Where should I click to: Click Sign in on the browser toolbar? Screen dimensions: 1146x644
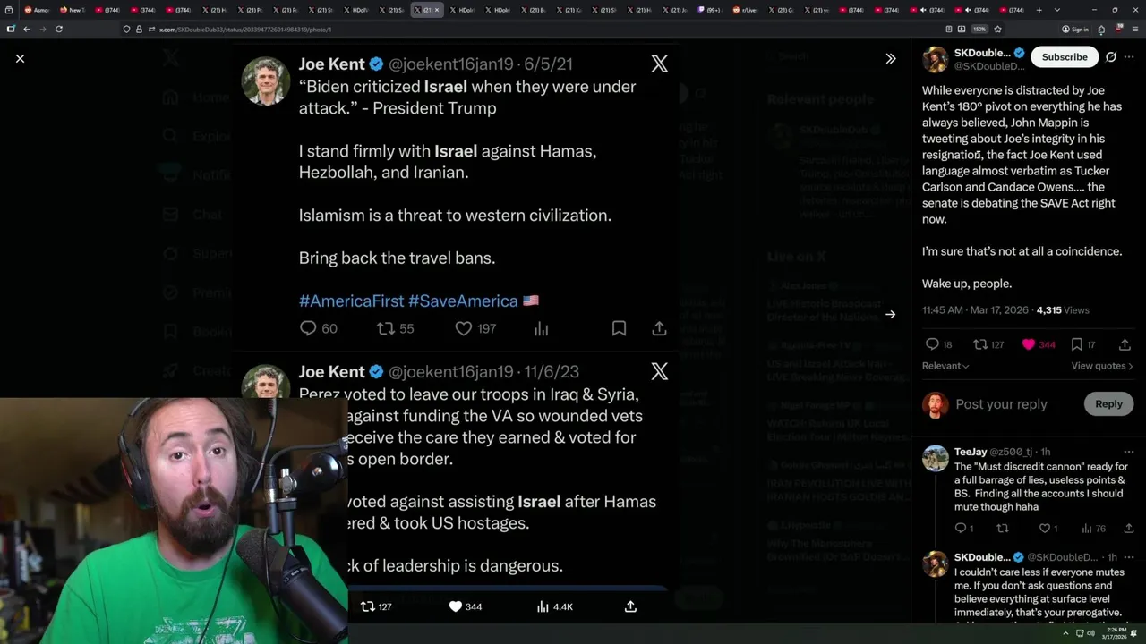click(x=1075, y=29)
